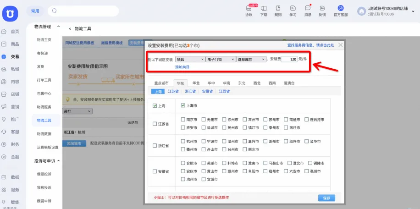Click the 添加城市 button
The image size is (420, 209).
[74, 143]
